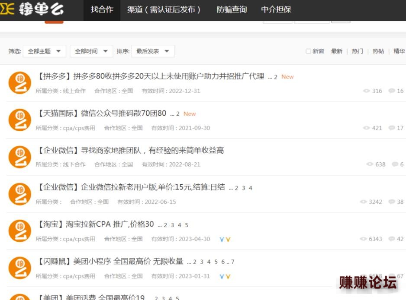The width and height of the screenshot is (406, 300).
Task: Click 【拼多多】 category tag
Action: [55, 76]
